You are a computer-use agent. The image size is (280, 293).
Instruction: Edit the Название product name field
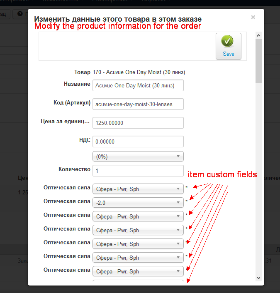[138, 85]
